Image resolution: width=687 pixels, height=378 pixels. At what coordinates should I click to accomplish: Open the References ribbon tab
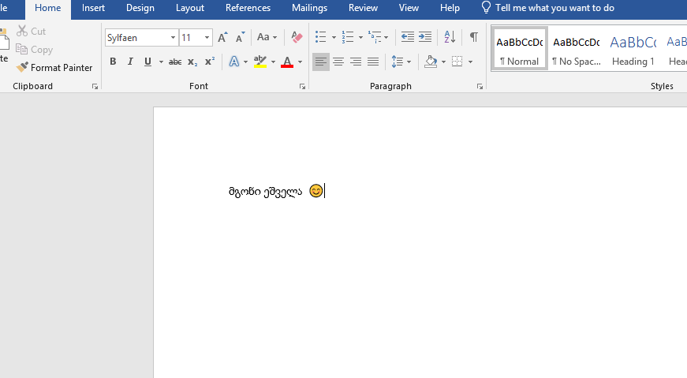[x=248, y=8]
